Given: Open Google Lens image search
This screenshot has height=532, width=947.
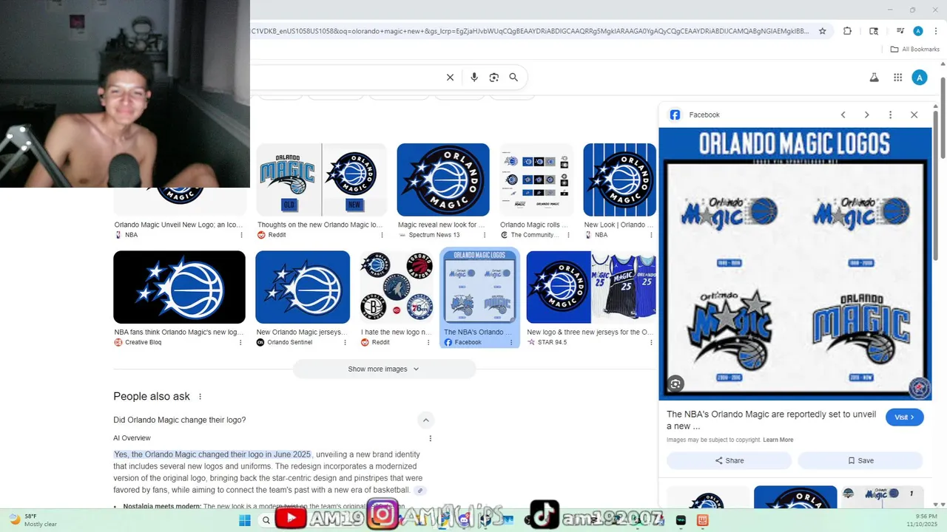Looking at the screenshot, I should 494,77.
